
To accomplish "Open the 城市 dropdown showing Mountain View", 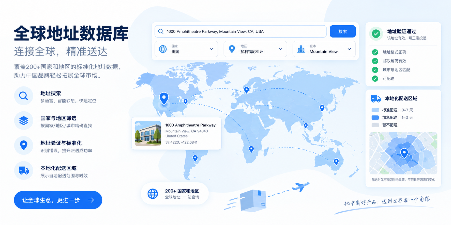I will [x=324, y=49].
